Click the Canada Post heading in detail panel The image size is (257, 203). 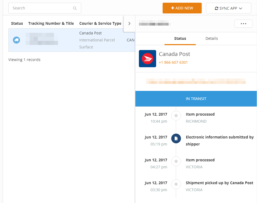174,54
